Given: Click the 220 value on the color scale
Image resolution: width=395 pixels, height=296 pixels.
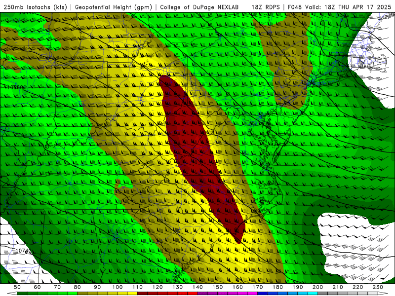Looking at the screenshot, I should point(357,287).
